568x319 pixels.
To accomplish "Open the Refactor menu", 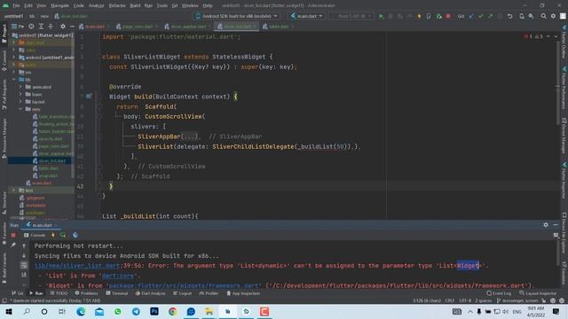I will (x=117, y=5).
